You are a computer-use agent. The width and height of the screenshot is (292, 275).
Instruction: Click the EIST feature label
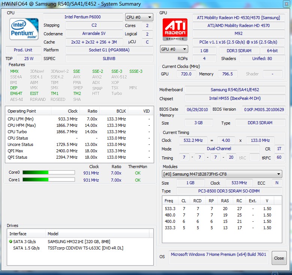pyautogui.click(x=34, y=93)
